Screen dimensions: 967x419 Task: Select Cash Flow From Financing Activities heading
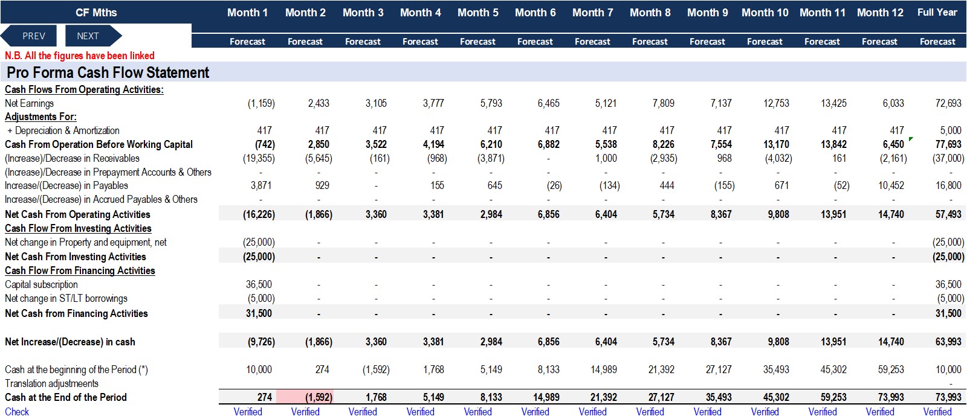[80, 270]
